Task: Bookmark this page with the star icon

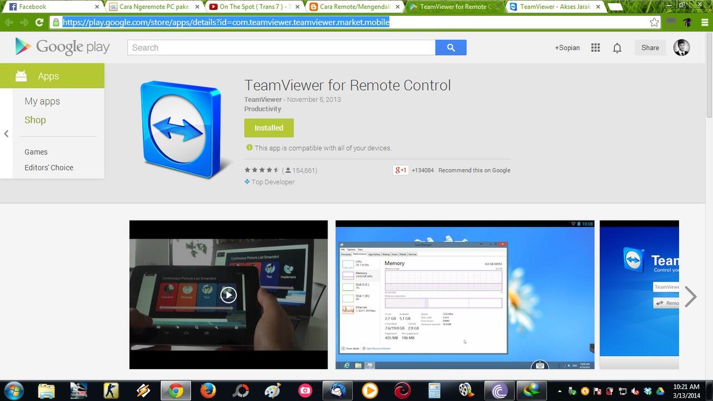Action: [x=655, y=22]
